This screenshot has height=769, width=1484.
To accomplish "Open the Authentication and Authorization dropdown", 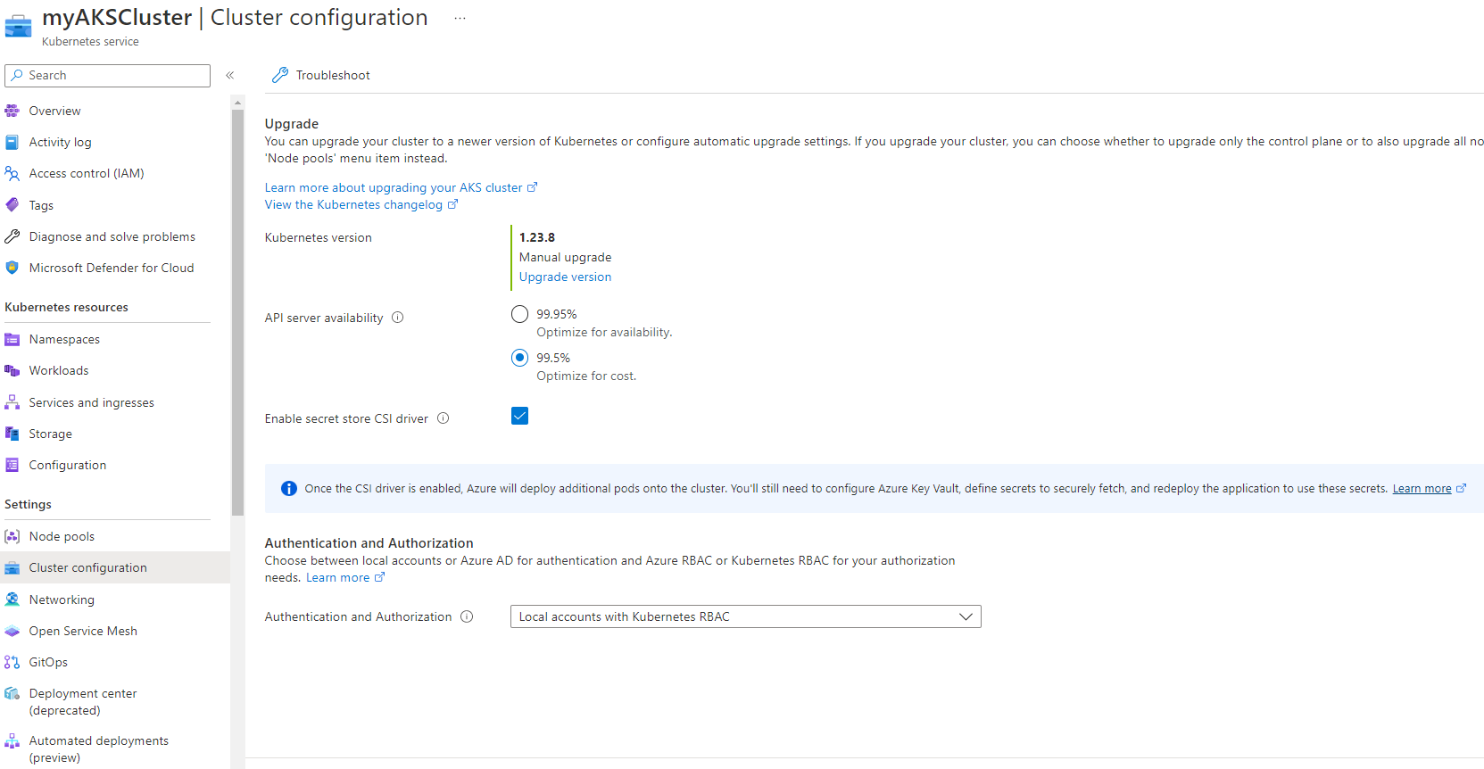I will pyautogui.click(x=745, y=616).
